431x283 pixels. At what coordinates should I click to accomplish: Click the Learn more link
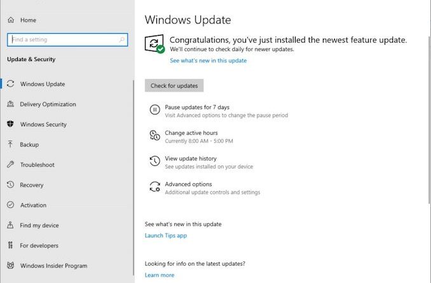click(160, 275)
